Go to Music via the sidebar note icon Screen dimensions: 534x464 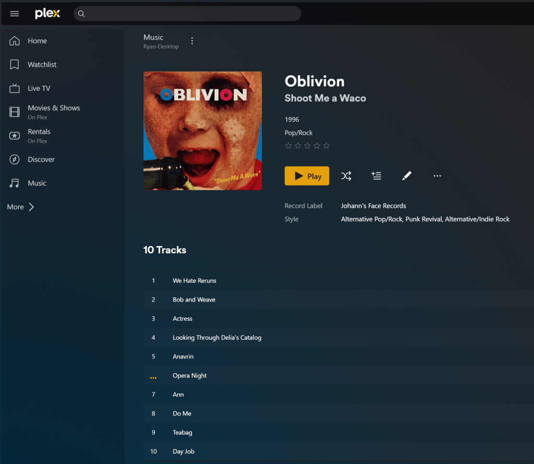[x=14, y=183]
